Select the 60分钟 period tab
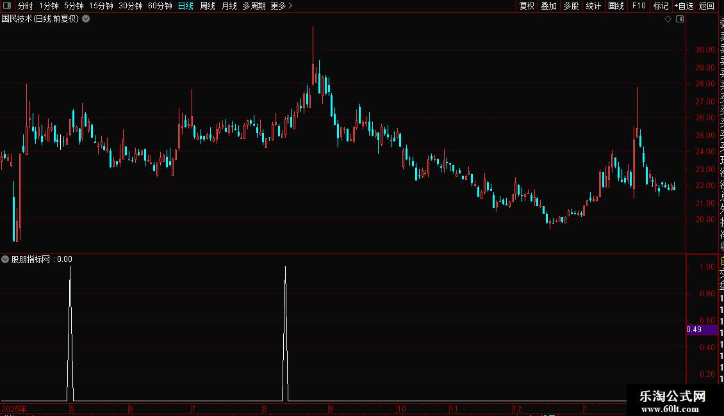 [x=160, y=6]
